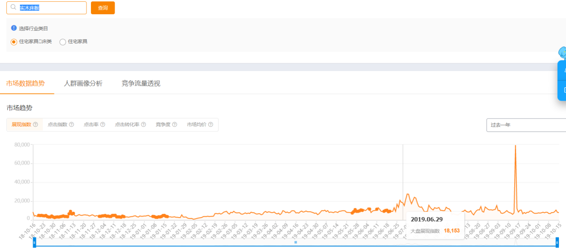Image resolution: width=566 pixels, height=251 pixels.
Task: Click help icon next to 展现指数
Action: (x=35, y=125)
